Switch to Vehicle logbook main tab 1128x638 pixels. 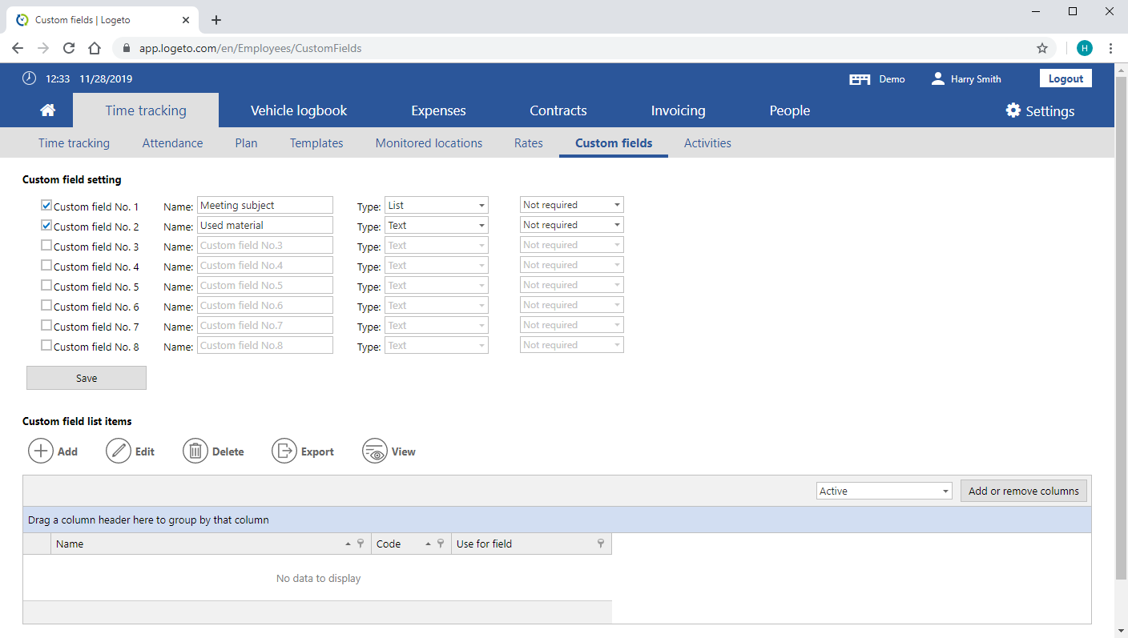pyautogui.click(x=299, y=110)
